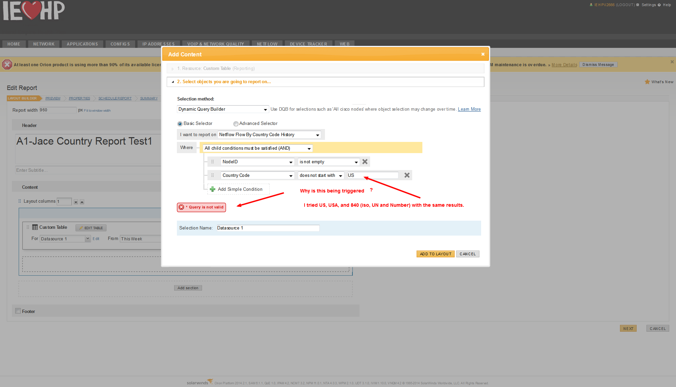Image resolution: width=676 pixels, height=387 pixels.
Task: Open the Netflow Flow By Country Code dropdown
Action: (269, 135)
